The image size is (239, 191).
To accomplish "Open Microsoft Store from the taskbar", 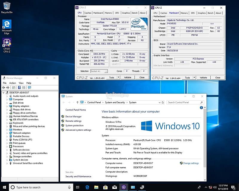I will [x=105, y=187].
